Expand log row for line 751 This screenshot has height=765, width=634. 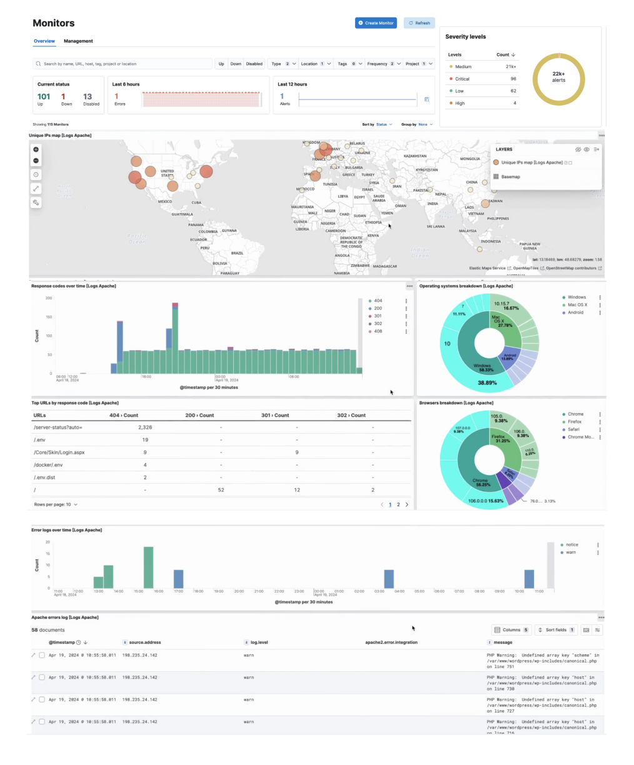pos(34,655)
